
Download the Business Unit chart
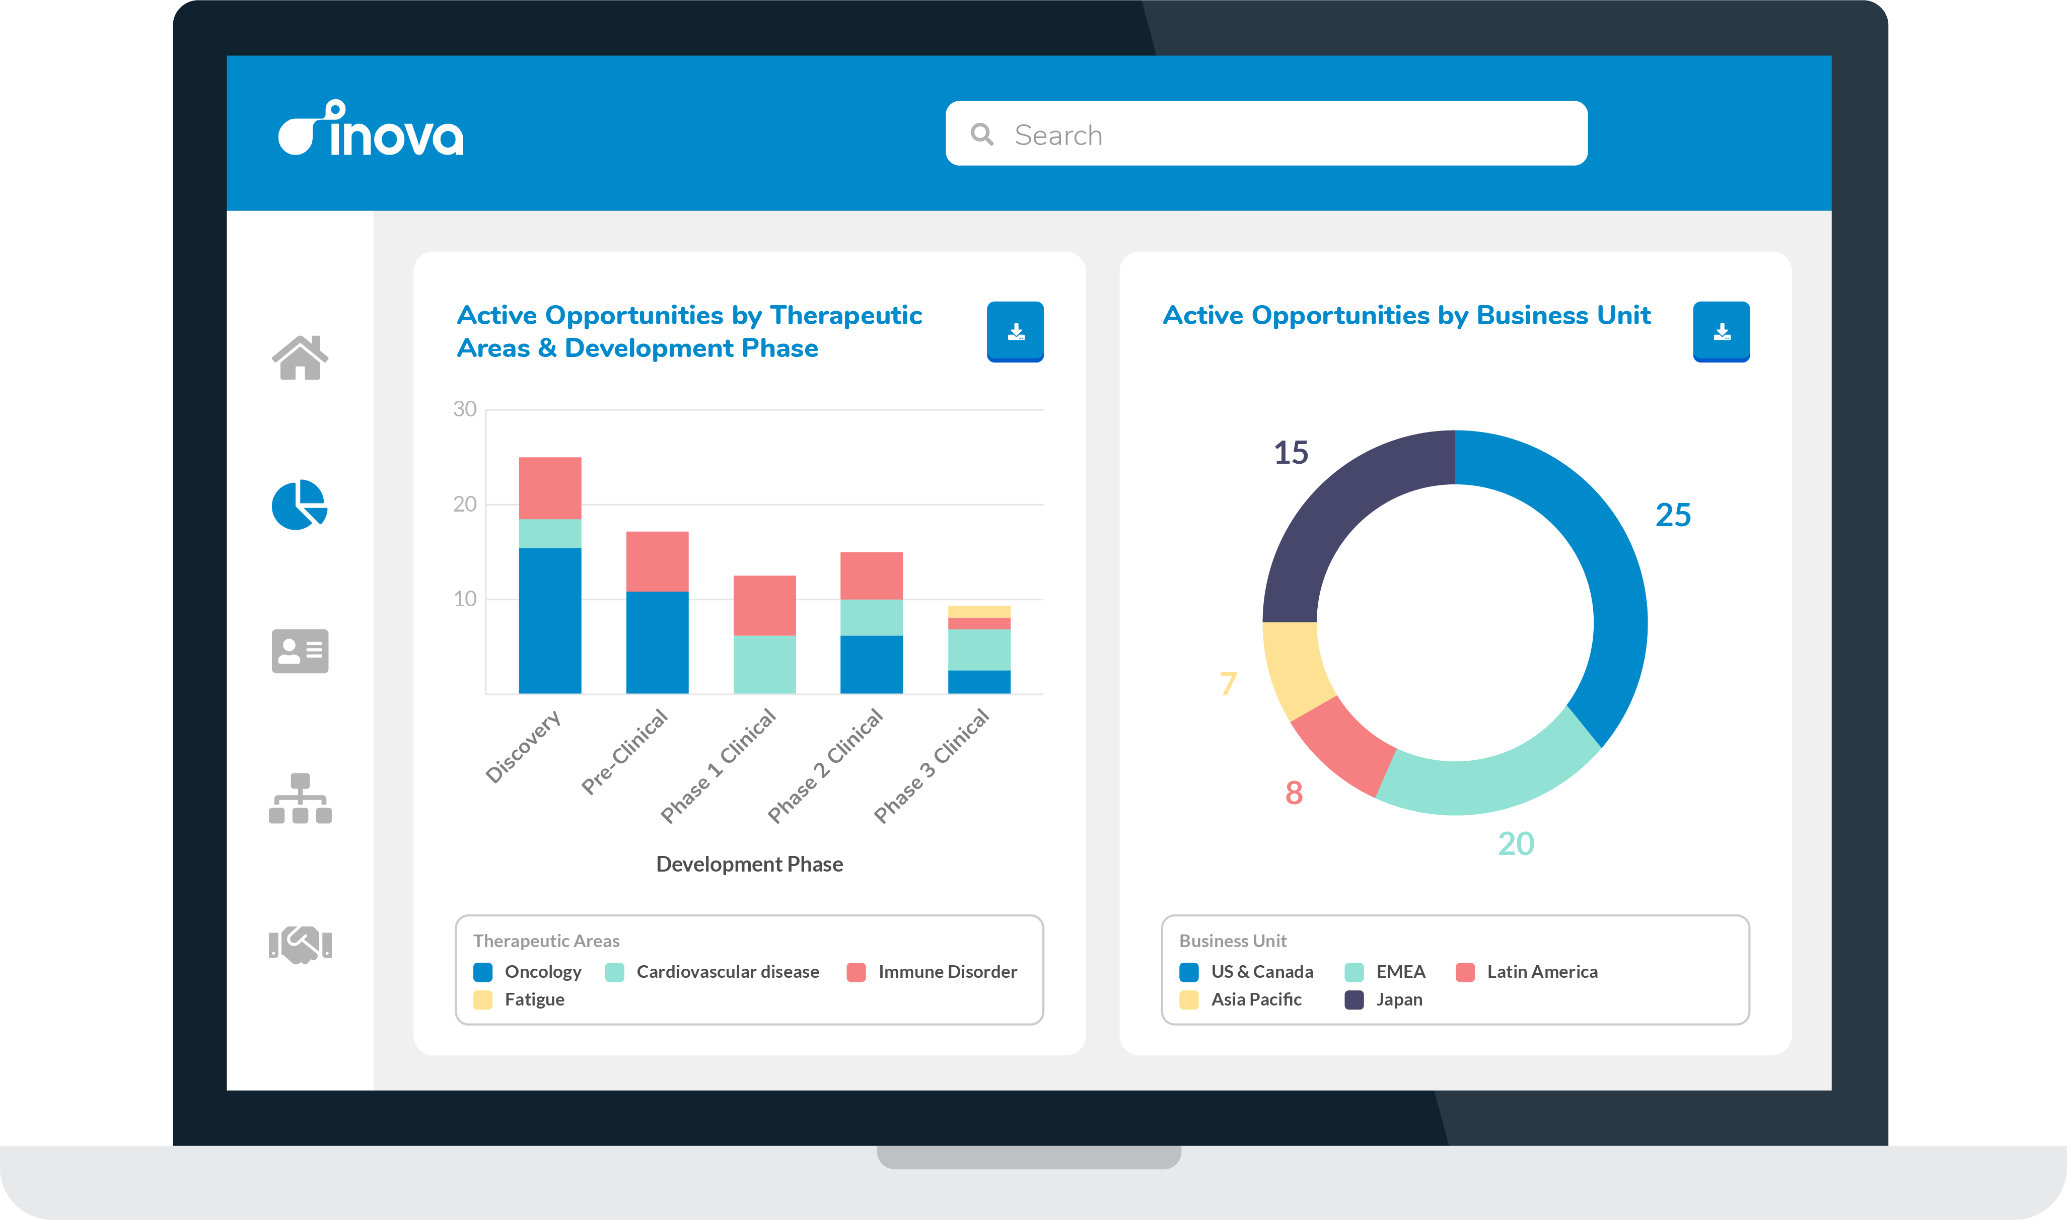point(1721,331)
